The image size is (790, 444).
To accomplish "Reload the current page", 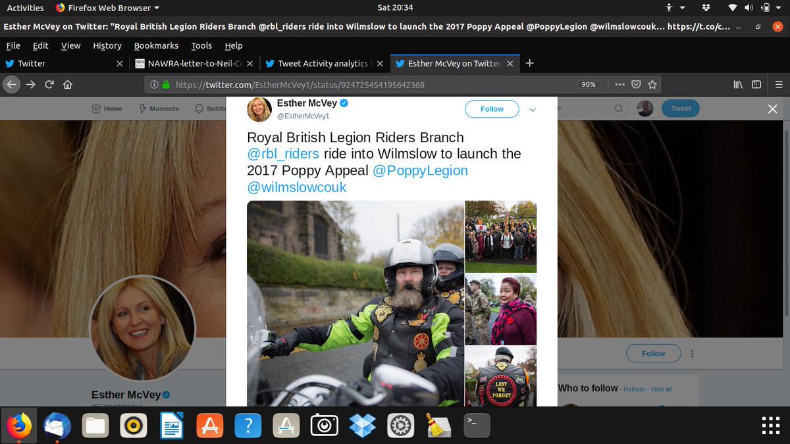I will 49,84.
